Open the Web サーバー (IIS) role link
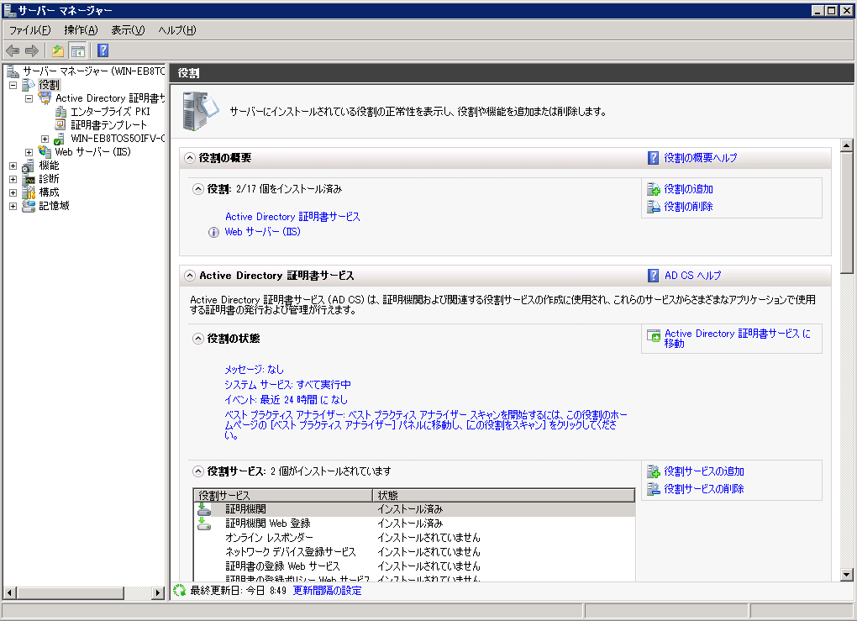 263,232
